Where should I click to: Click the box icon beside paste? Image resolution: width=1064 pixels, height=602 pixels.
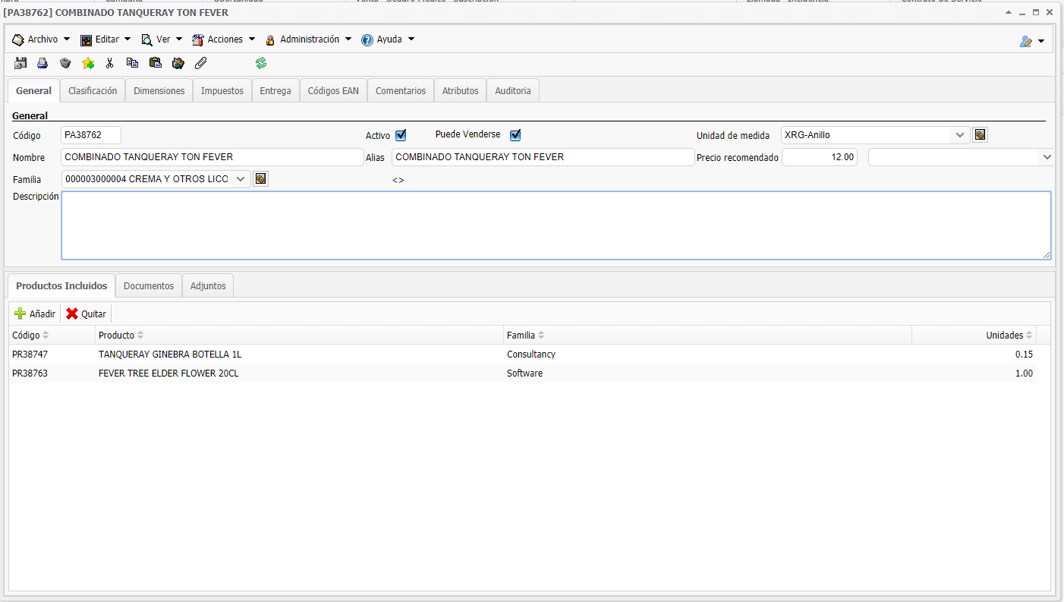178,63
